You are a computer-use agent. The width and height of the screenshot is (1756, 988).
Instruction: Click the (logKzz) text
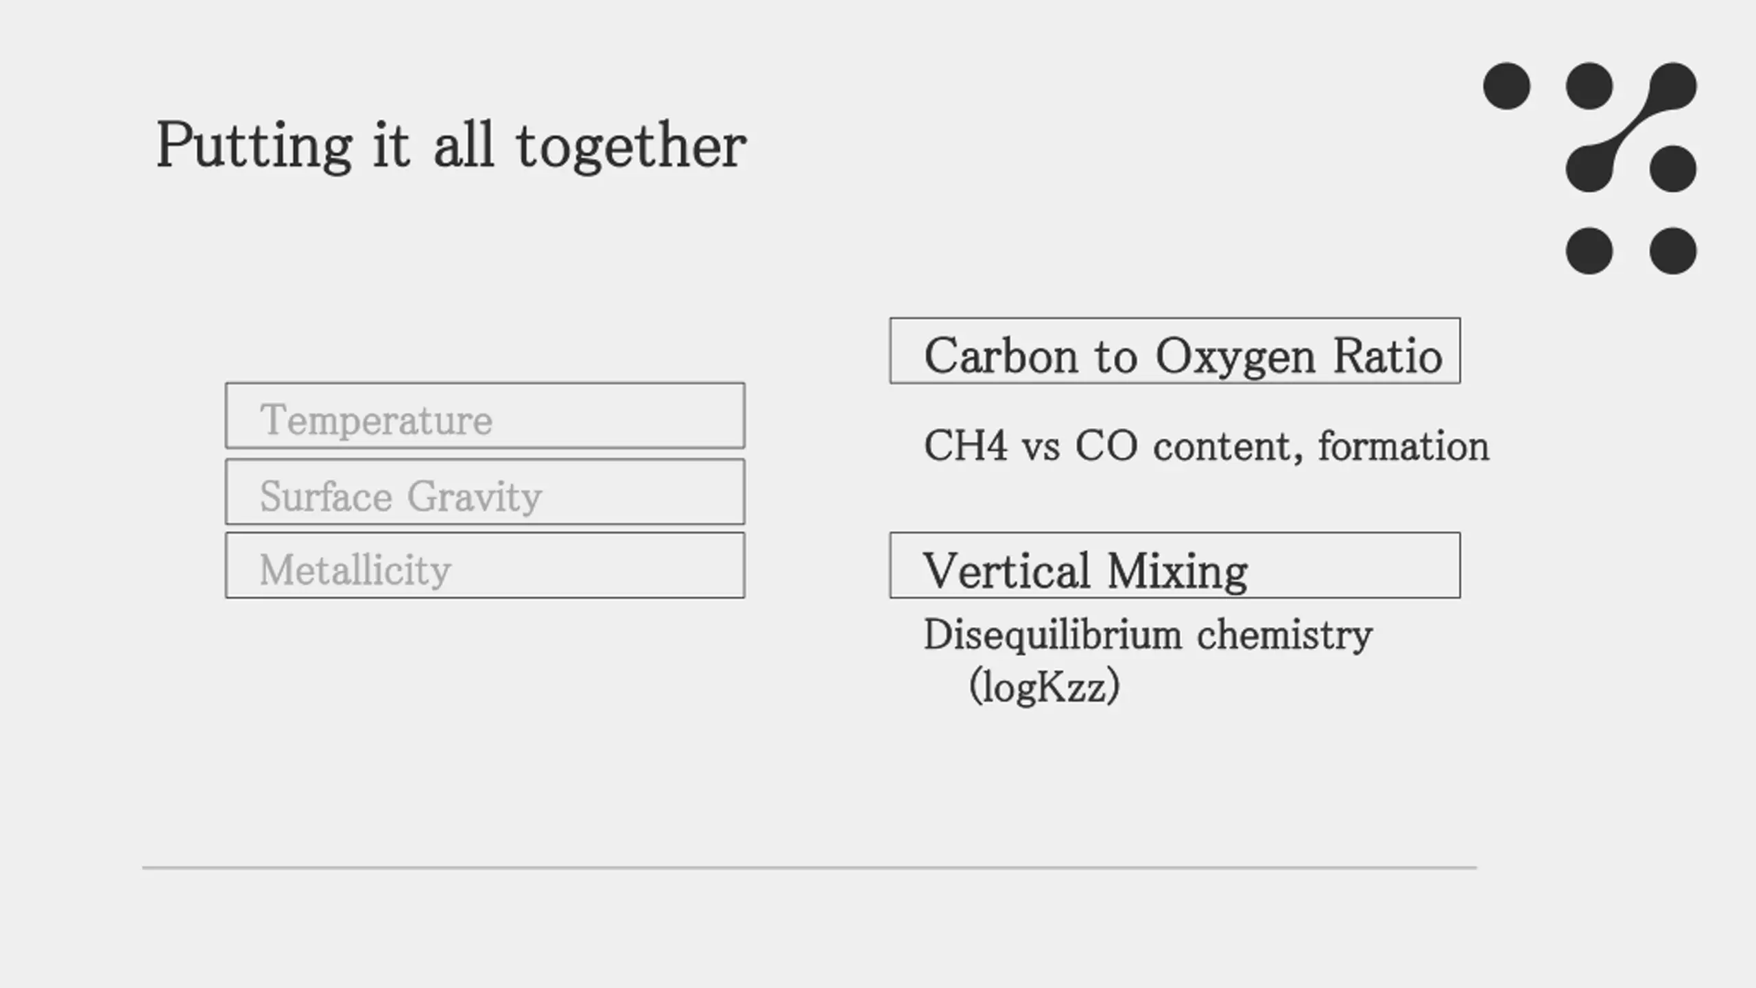point(1044,686)
